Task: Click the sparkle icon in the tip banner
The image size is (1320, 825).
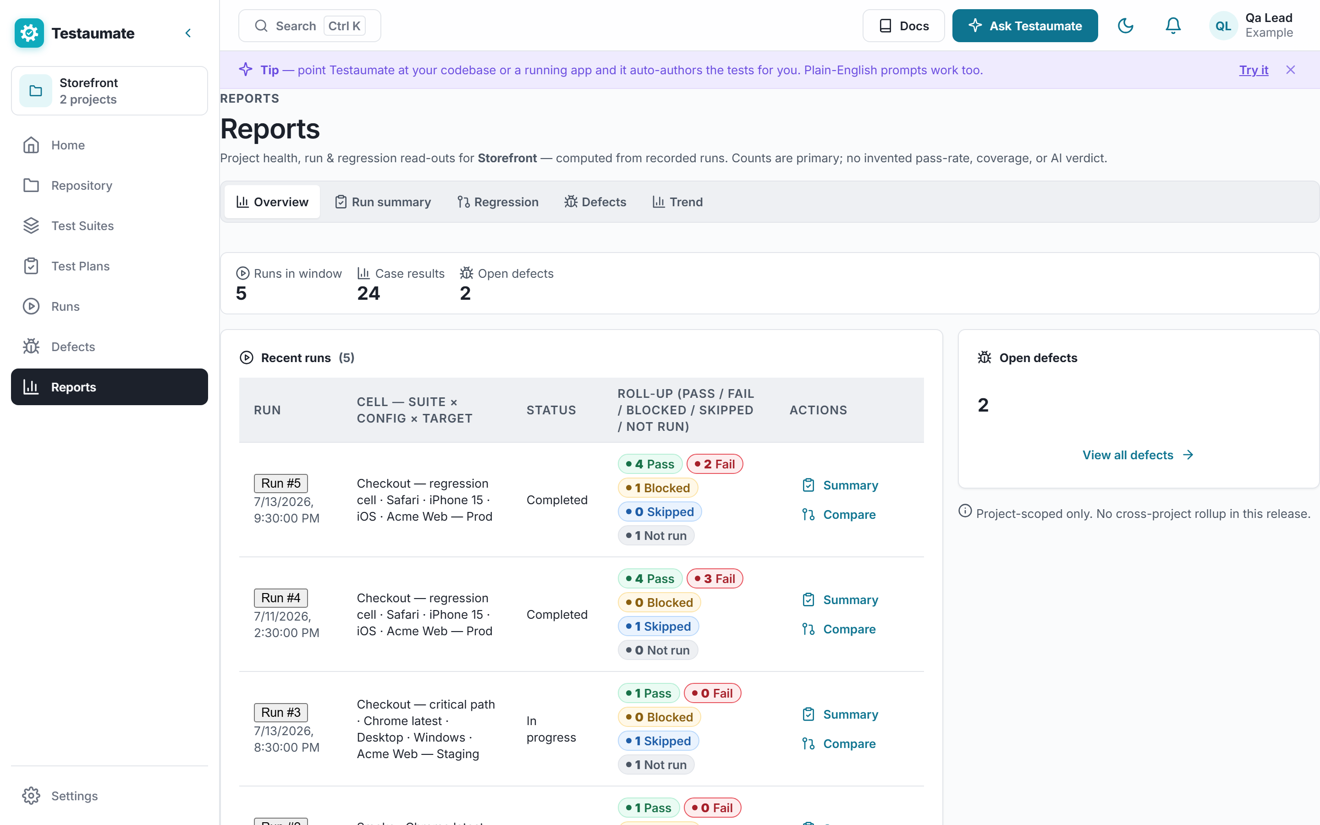Action: [x=246, y=70]
